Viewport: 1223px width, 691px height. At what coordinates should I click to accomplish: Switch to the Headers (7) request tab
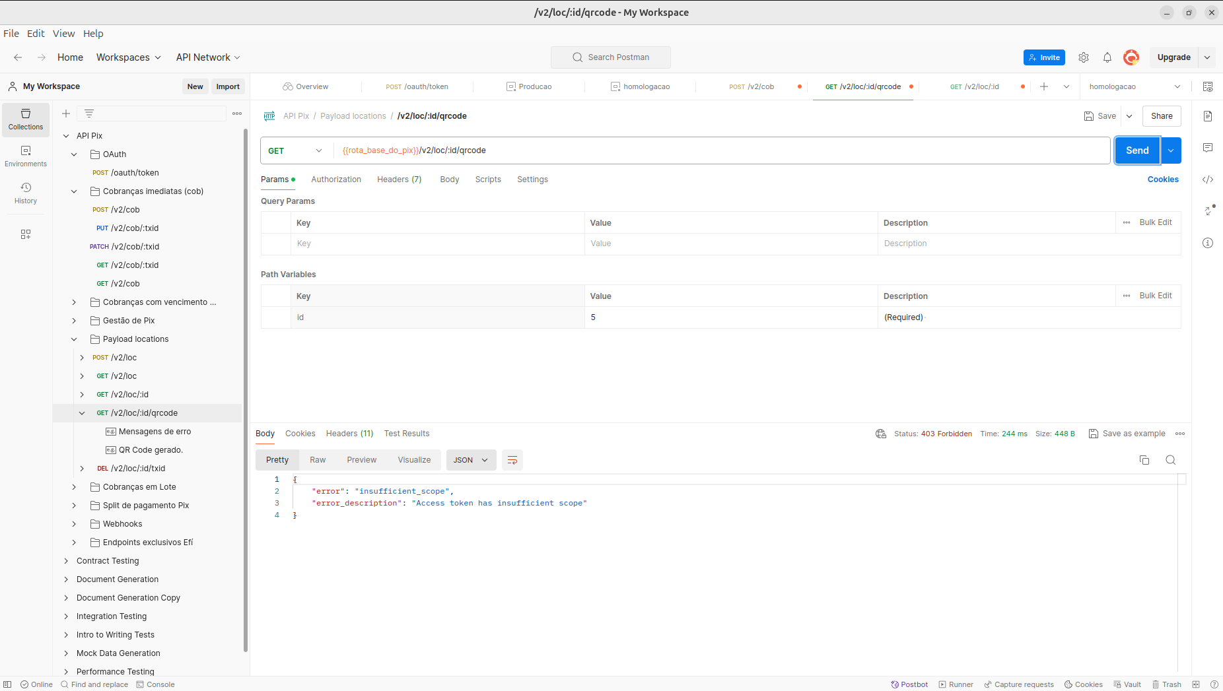399,180
